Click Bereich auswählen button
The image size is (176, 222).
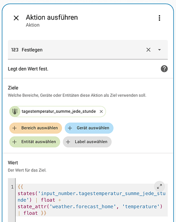coord(35,128)
